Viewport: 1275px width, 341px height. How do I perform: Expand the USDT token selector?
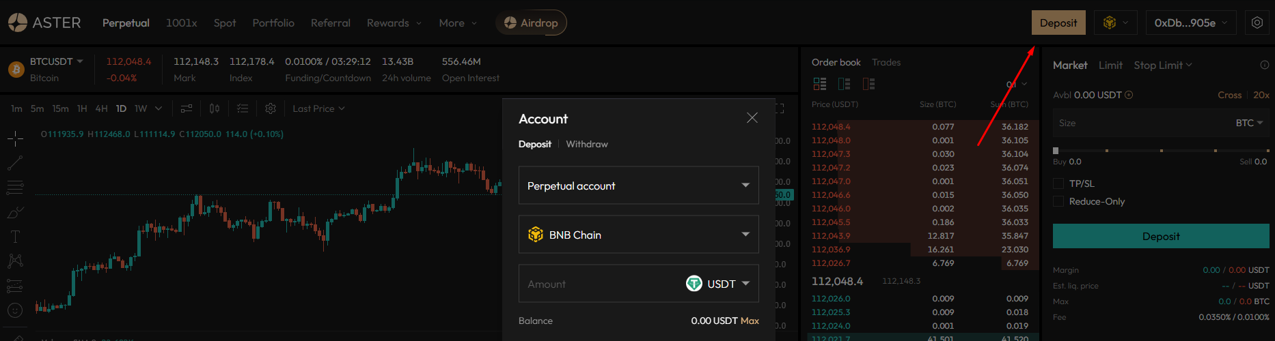pyautogui.click(x=717, y=284)
